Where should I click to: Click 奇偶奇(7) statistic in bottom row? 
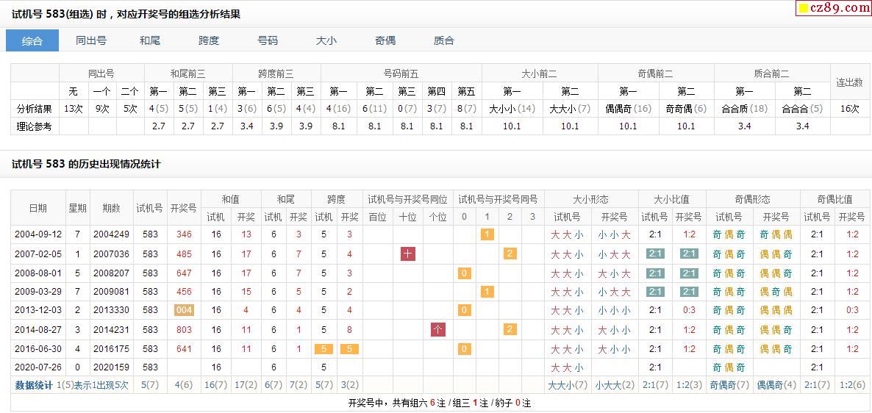pos(729,384)
